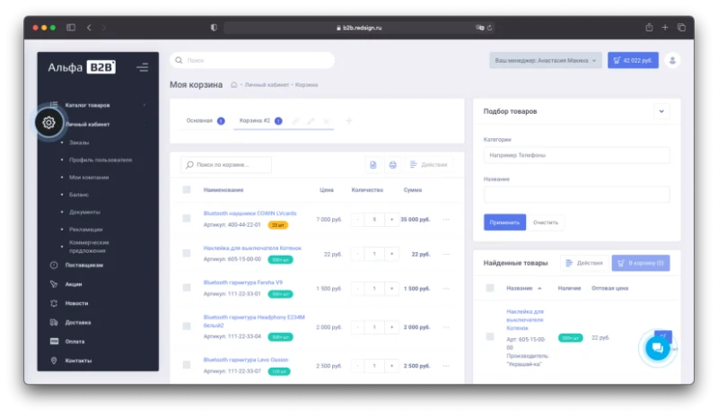Check the found product Наклейка checkbox
Screen dimensions: 718x417
pos(490,337)
